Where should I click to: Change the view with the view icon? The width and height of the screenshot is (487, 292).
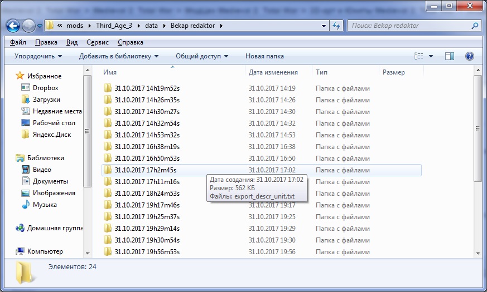(x=419, y=56)
